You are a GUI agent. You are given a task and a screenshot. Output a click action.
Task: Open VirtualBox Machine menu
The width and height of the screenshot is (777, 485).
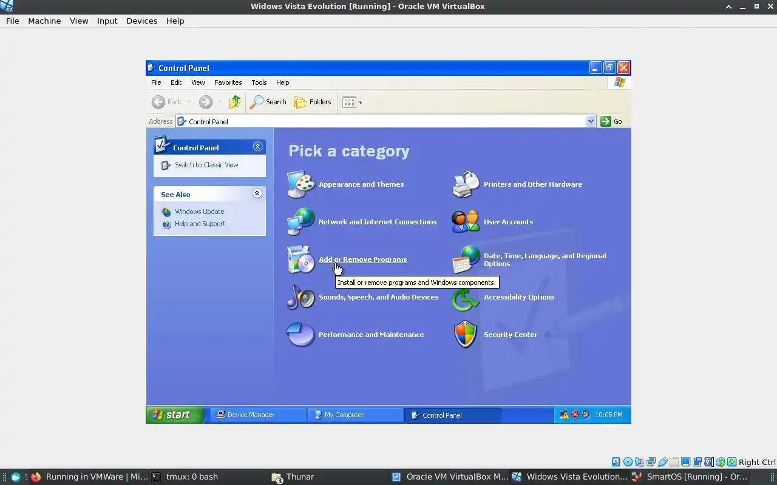click(44, 21)
